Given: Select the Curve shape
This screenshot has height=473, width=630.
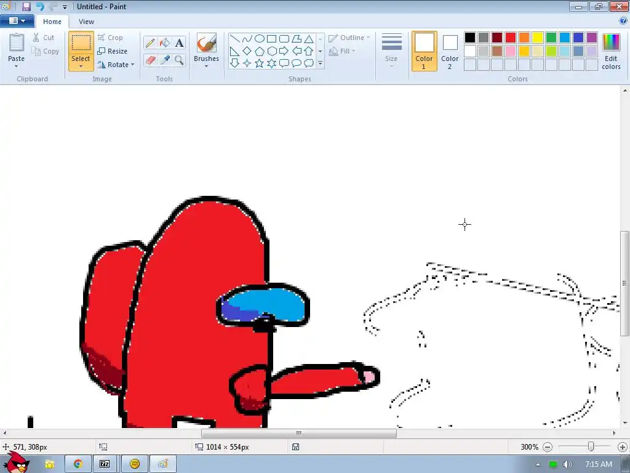Looking at the screenshot, I should click(247, 39).
